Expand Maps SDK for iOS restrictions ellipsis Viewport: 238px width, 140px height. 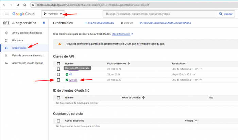coord(194,74)
